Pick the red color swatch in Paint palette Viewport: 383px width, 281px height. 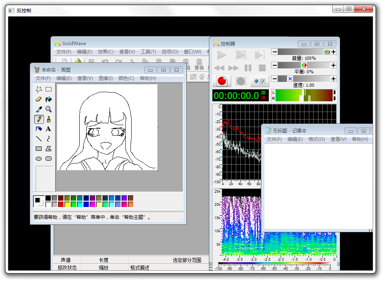tap(61, 204)
